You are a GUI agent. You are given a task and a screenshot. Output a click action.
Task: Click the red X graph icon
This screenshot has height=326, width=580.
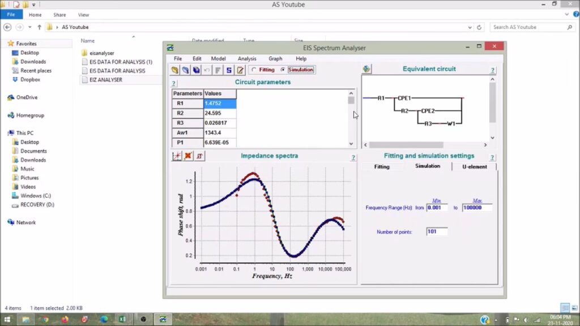click(188, 156)
